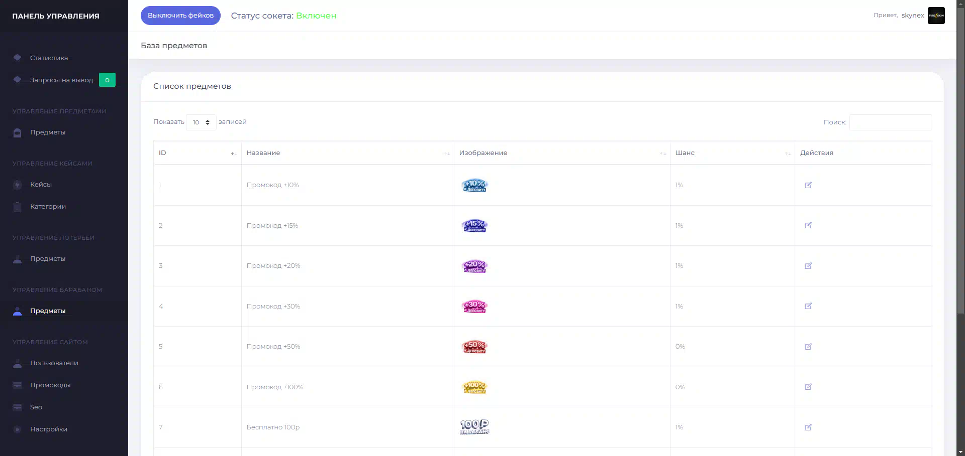Click the ПАНЕЛЬ УПРАВЛЕНИЯ header link
The width and height of the screenshot is (965, 456).
56,16
